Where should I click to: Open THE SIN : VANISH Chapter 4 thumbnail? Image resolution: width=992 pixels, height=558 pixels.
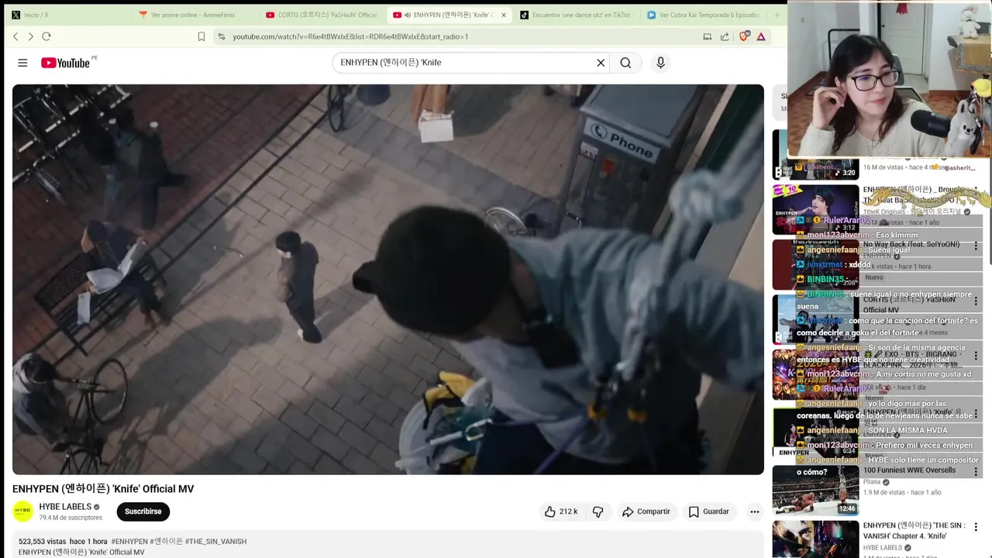pyautogui.click(x=815, y=539)
